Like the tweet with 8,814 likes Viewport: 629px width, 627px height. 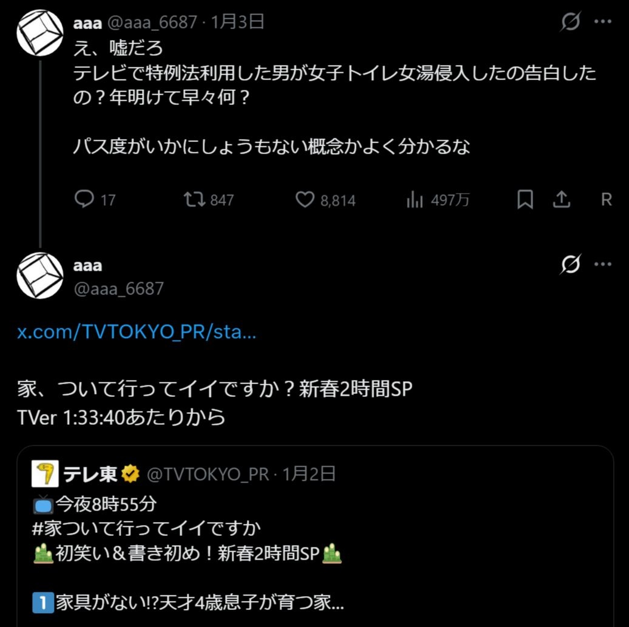coord(304,199)
